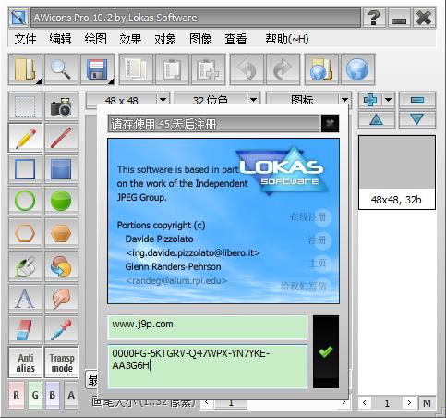Select the 48x48, 32b thumbnail

(397, 172)
